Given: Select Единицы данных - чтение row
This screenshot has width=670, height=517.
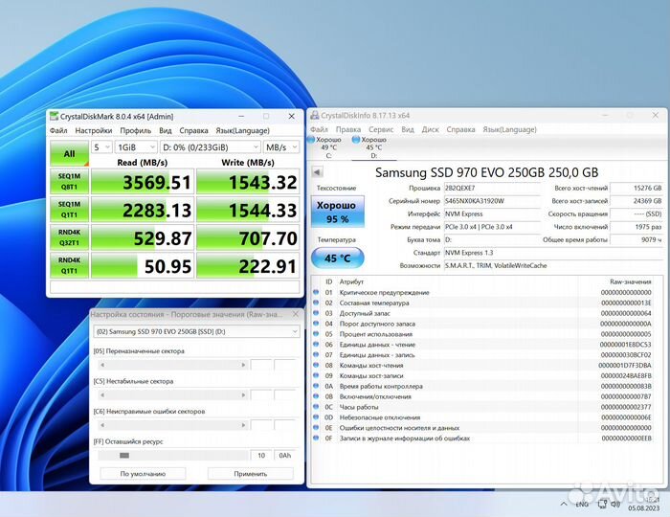Looking at the screenshot, I should [482, 345].
